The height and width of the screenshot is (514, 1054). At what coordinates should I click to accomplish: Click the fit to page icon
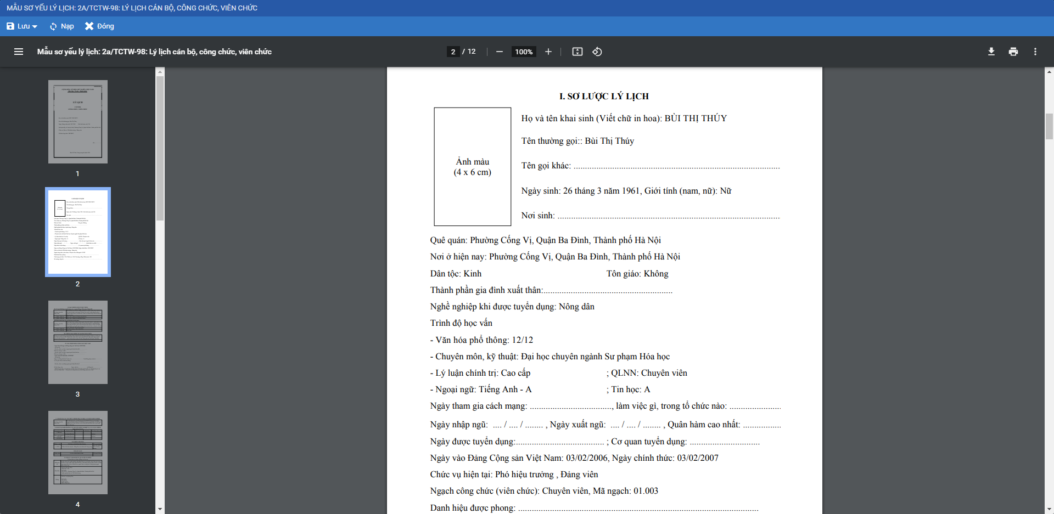click(577, 52)
